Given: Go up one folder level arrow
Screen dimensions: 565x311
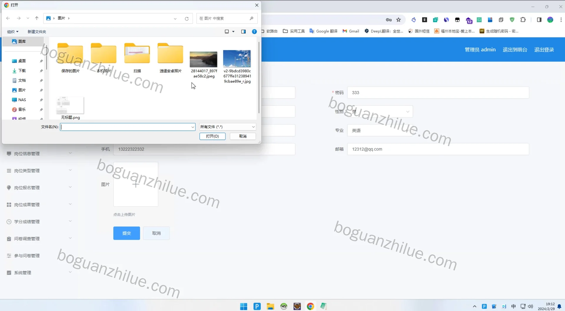Looking at the screenshot, I should (x=37, y=18).
